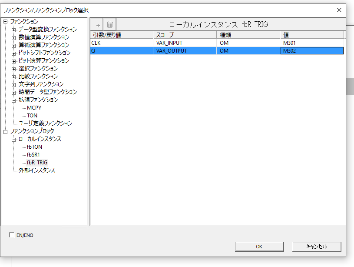Viewport: 354px width, 267px height.
Task: Click the キャンセル button
Action: click(x=316, y=247)
